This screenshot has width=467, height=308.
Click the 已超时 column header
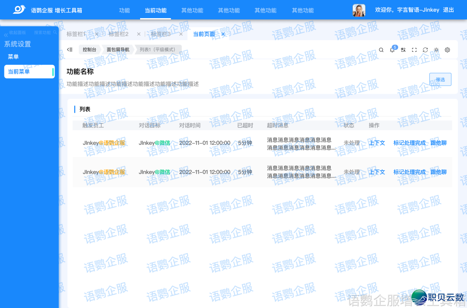point(245,125)
